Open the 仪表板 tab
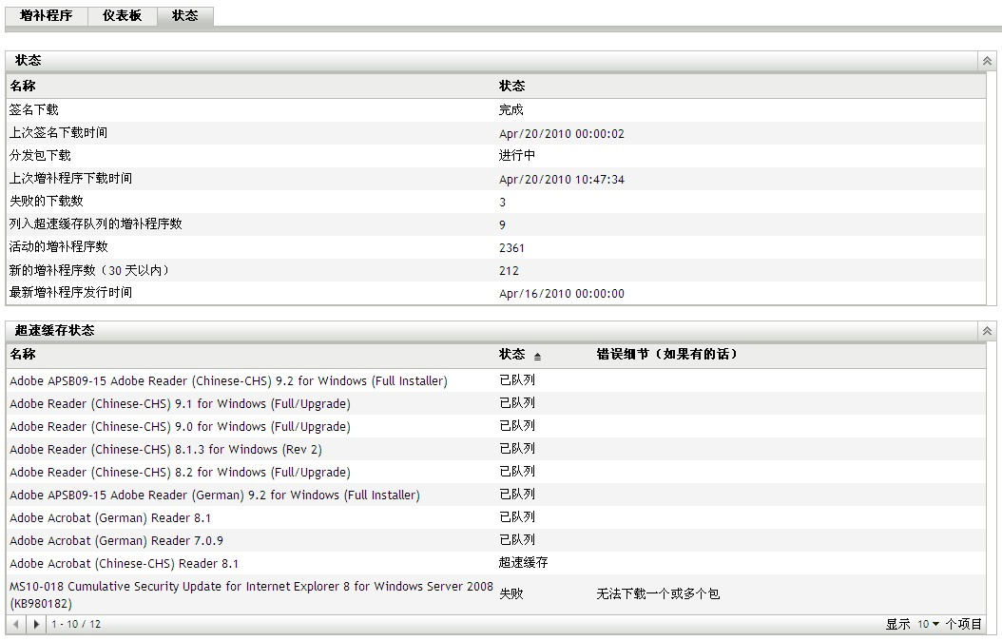Screen dimensions: 1002x641 click(122, 15)
